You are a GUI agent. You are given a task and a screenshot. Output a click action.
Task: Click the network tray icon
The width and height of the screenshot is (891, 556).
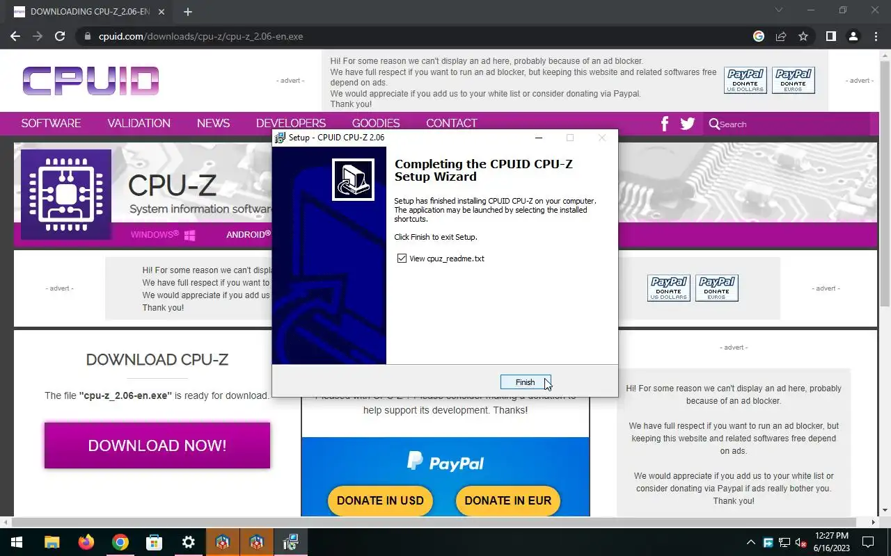[784, 542]
